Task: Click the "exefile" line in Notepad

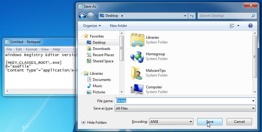Action: coord(18,66)
